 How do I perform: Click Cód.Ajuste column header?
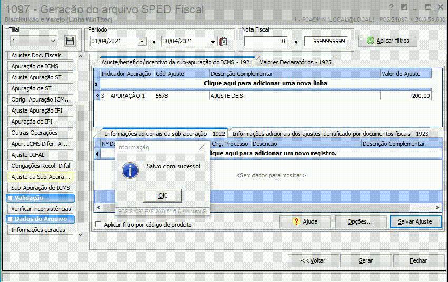[x=182, y=74]
